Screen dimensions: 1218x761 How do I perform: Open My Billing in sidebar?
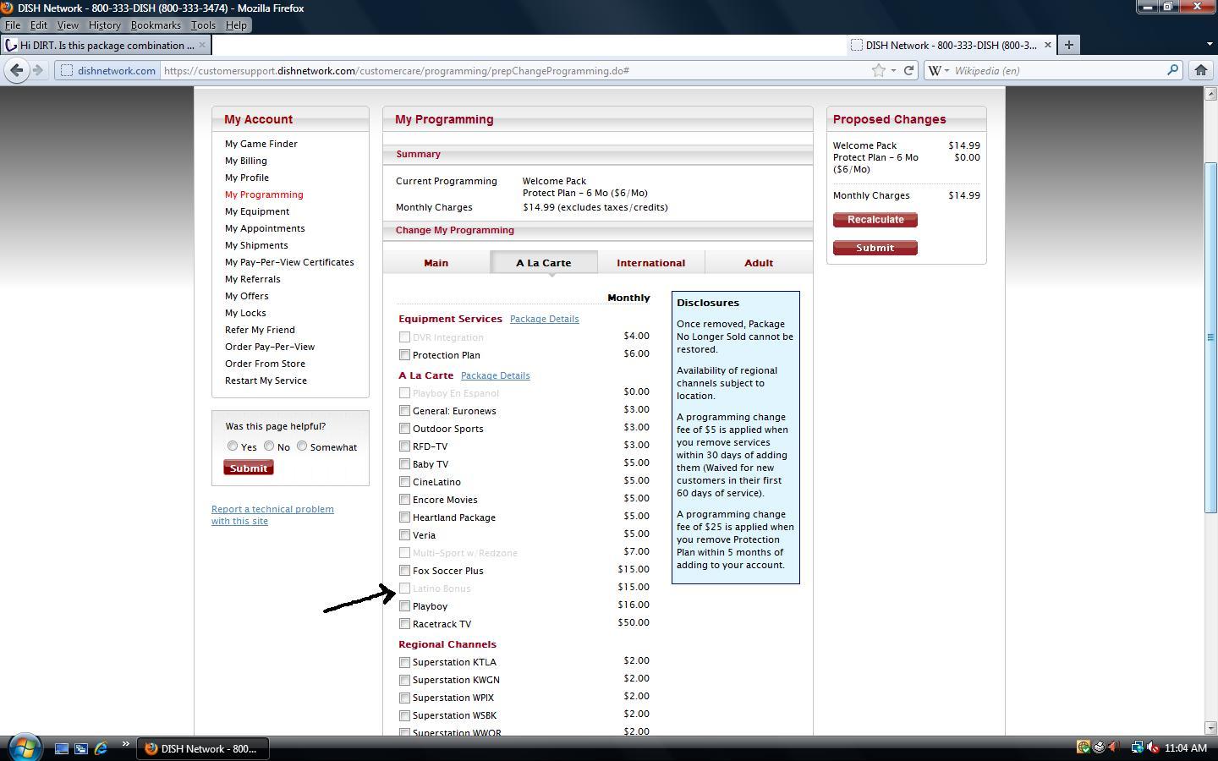(246, 161)
